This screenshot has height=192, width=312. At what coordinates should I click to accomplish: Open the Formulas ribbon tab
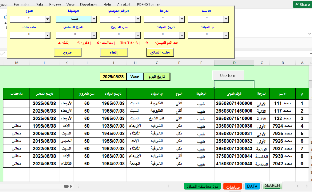[22, 4]
